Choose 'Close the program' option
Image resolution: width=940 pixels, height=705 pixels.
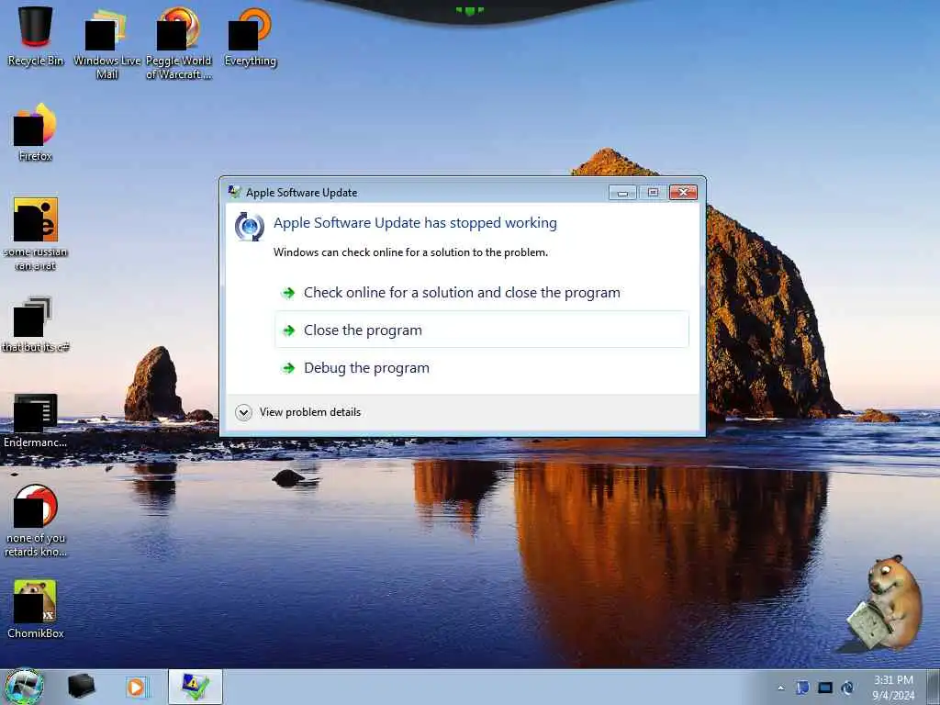(482, 330)
